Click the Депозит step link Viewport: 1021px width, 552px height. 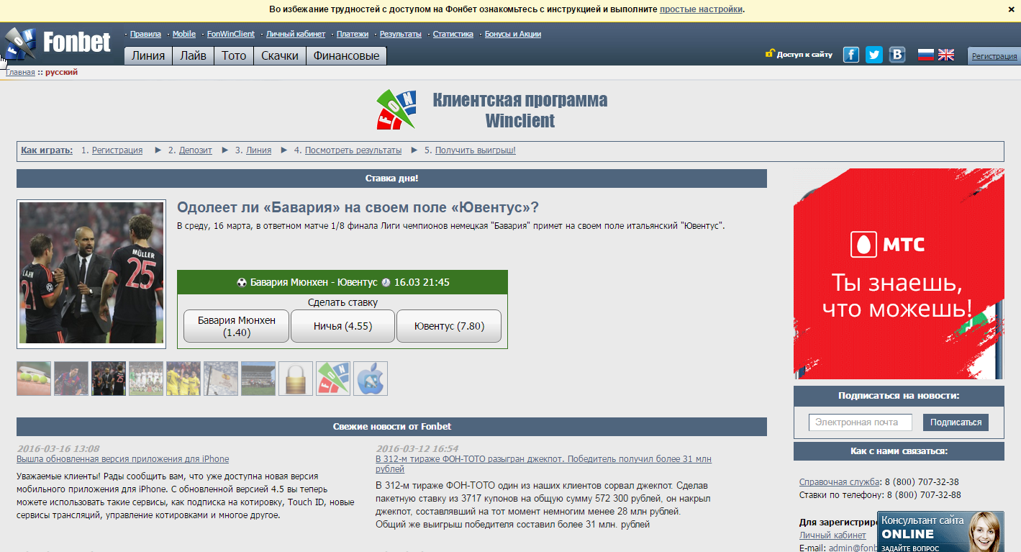(x=196, y=150)
